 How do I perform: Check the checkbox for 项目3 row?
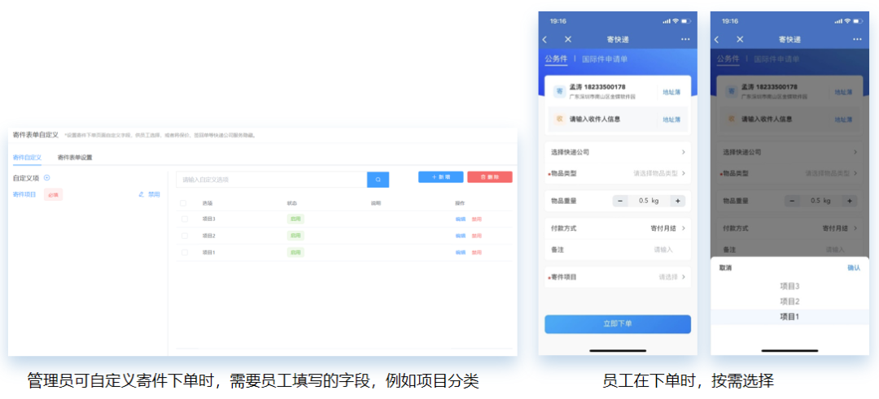(183, 219)
